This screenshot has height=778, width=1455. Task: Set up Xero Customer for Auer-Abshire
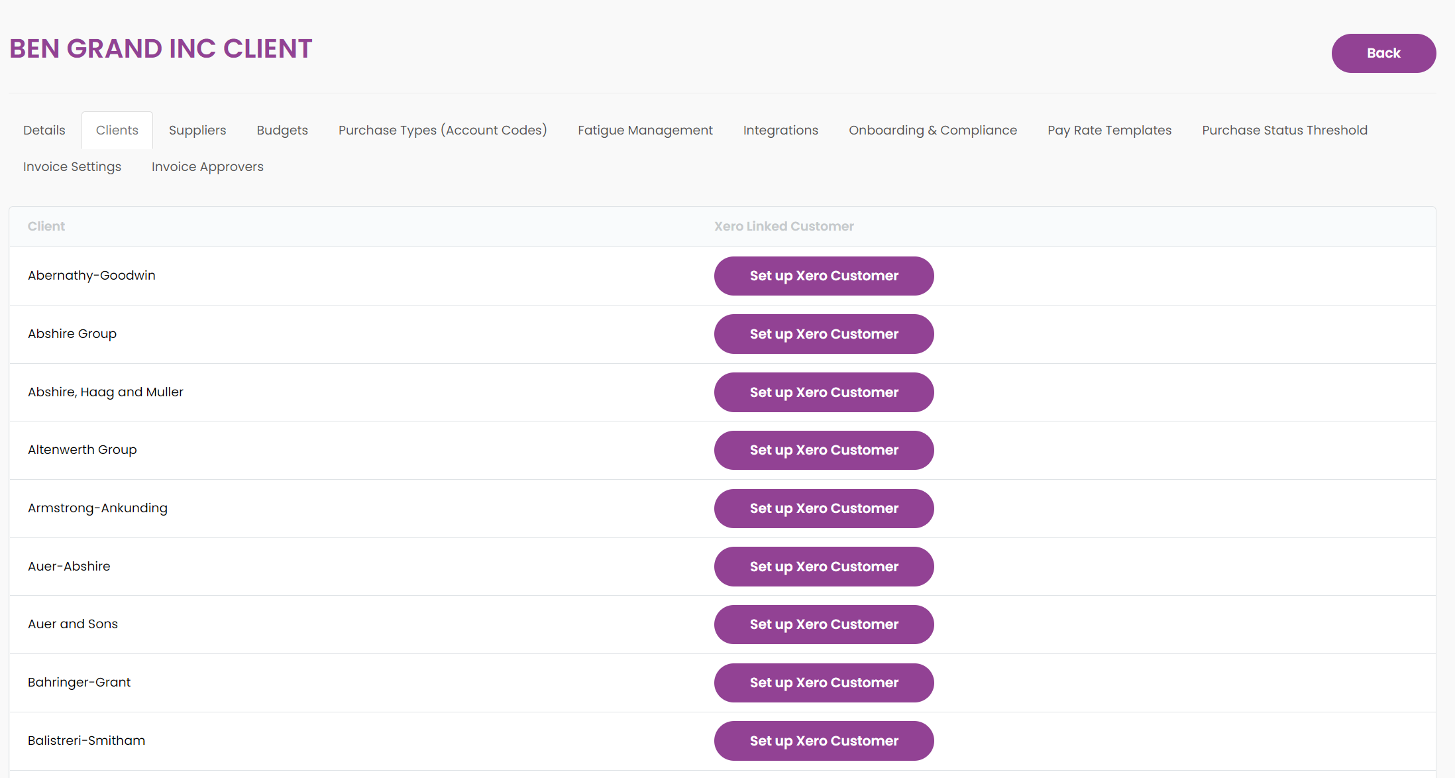[x=824, y=567]
